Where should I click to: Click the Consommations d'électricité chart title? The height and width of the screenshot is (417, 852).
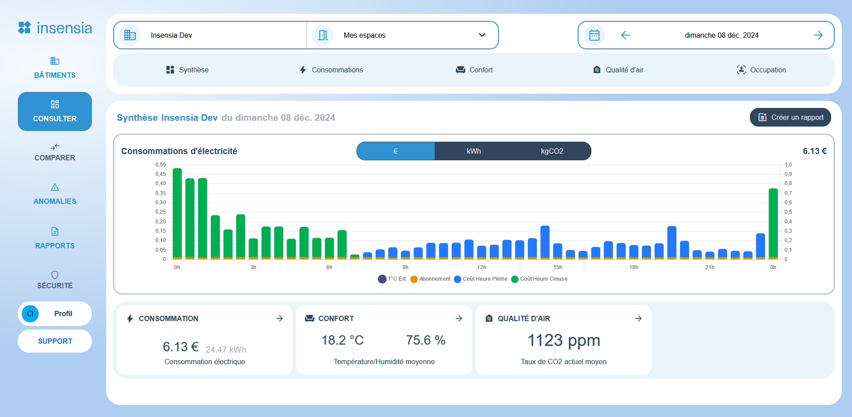[179, 151]
